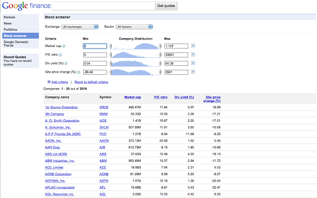Sort table by Div yield column

(184, 98)
